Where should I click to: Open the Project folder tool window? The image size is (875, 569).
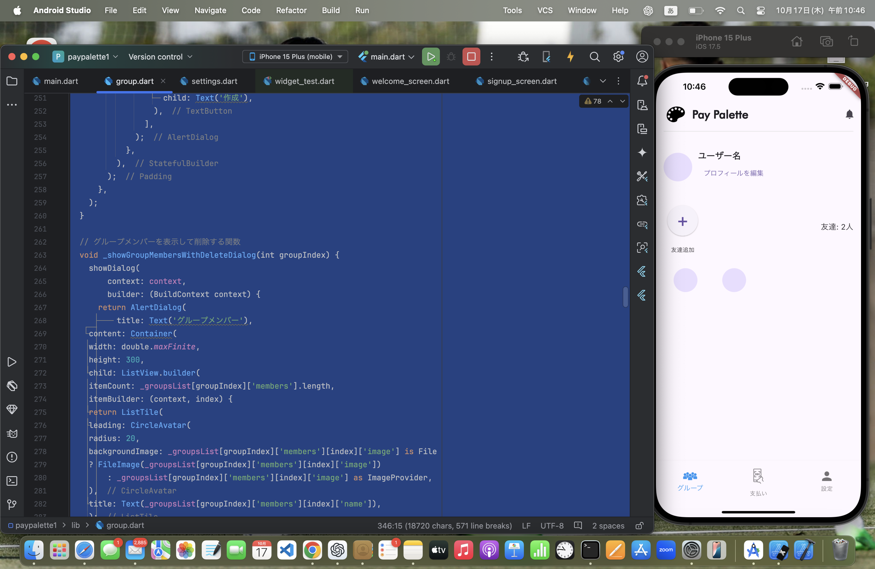(x=12, y=81)
